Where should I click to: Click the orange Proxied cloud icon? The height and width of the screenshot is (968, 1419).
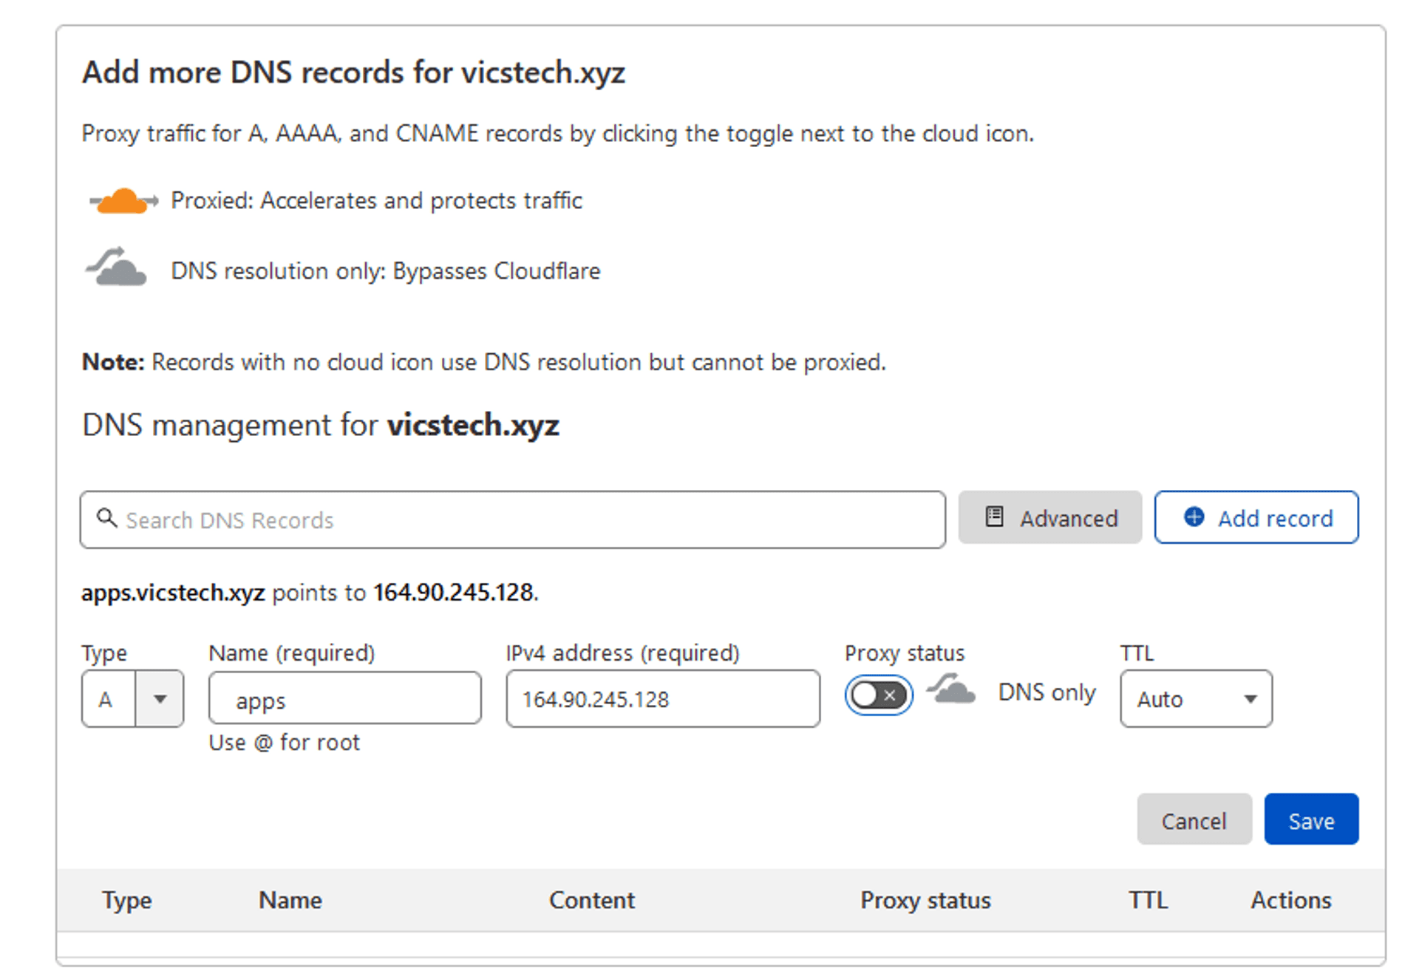point(123,201)
